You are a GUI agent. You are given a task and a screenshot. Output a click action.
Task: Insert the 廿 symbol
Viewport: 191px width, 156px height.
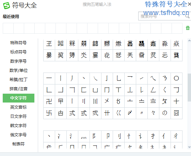107,113
